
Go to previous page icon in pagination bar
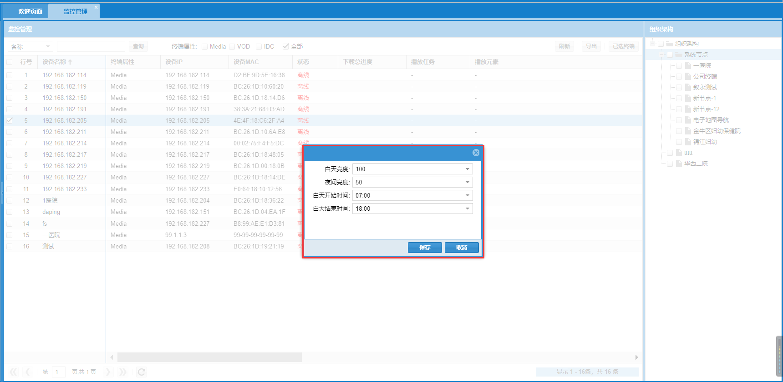(27, 372)
